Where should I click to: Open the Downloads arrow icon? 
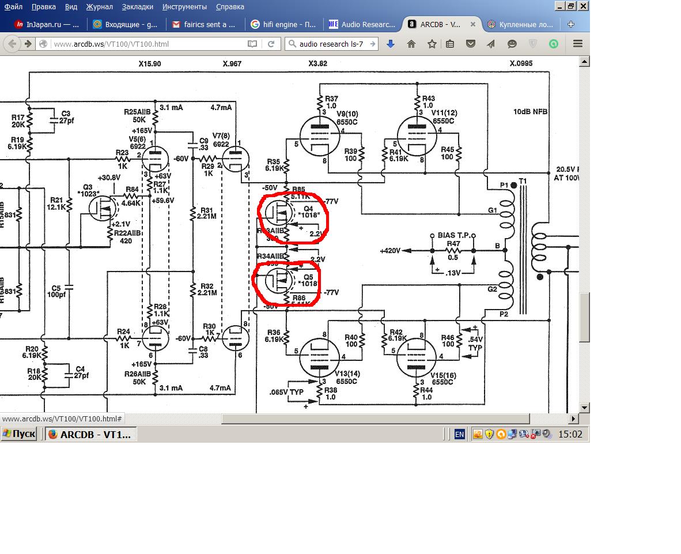click(391, 44)
